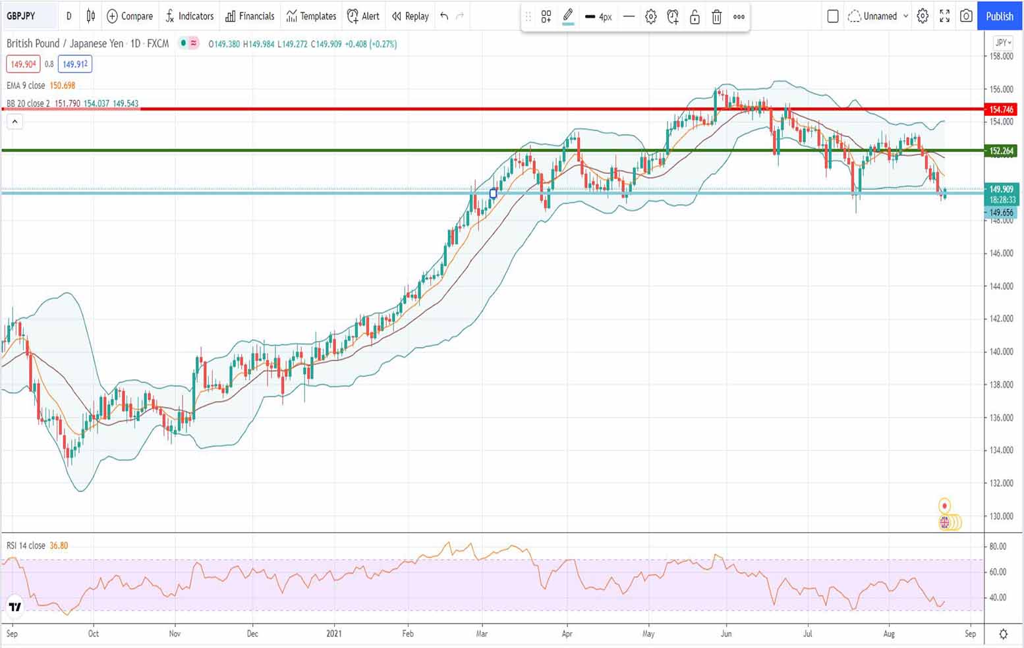Click the undo arrow in the toolbar
Viewport: 1024px width, 648px height.
[x=444, y=16]
